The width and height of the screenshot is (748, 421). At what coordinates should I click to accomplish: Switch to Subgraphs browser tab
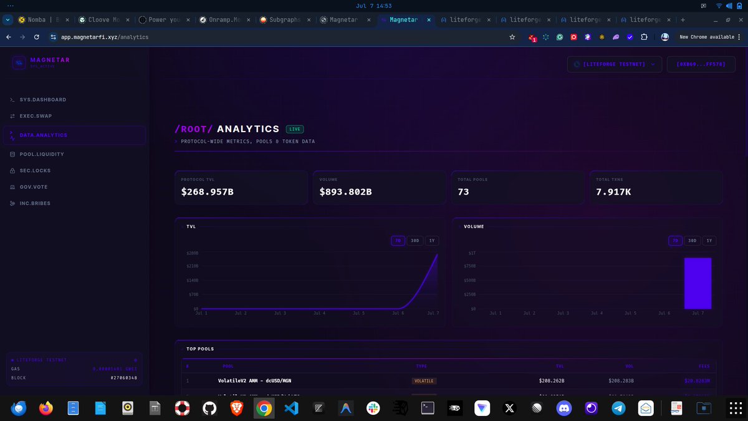point(284,19)
